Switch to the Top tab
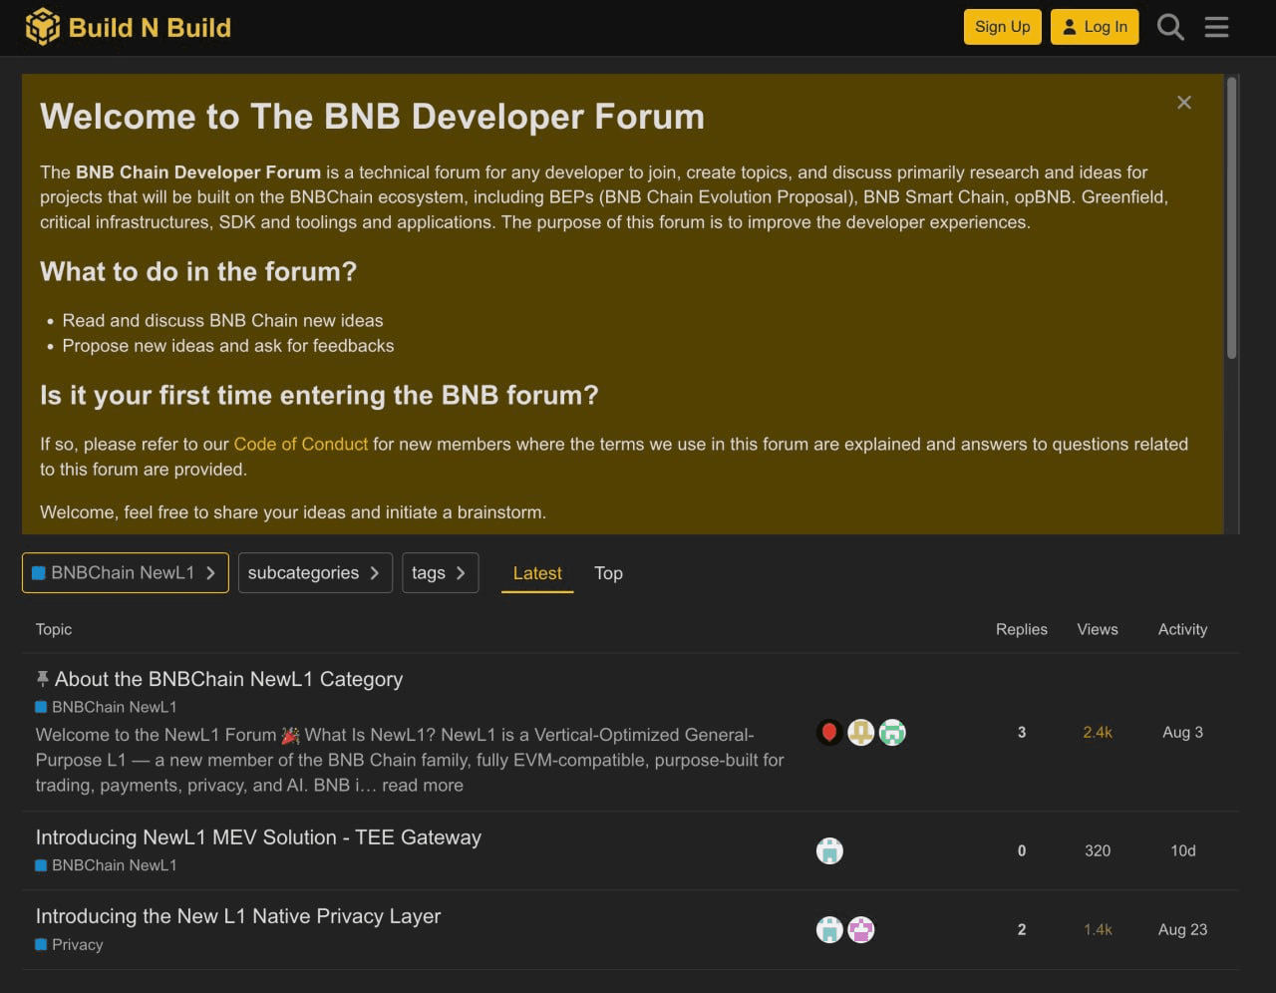This screenshot has height=993, width=1276. point(608,573)
